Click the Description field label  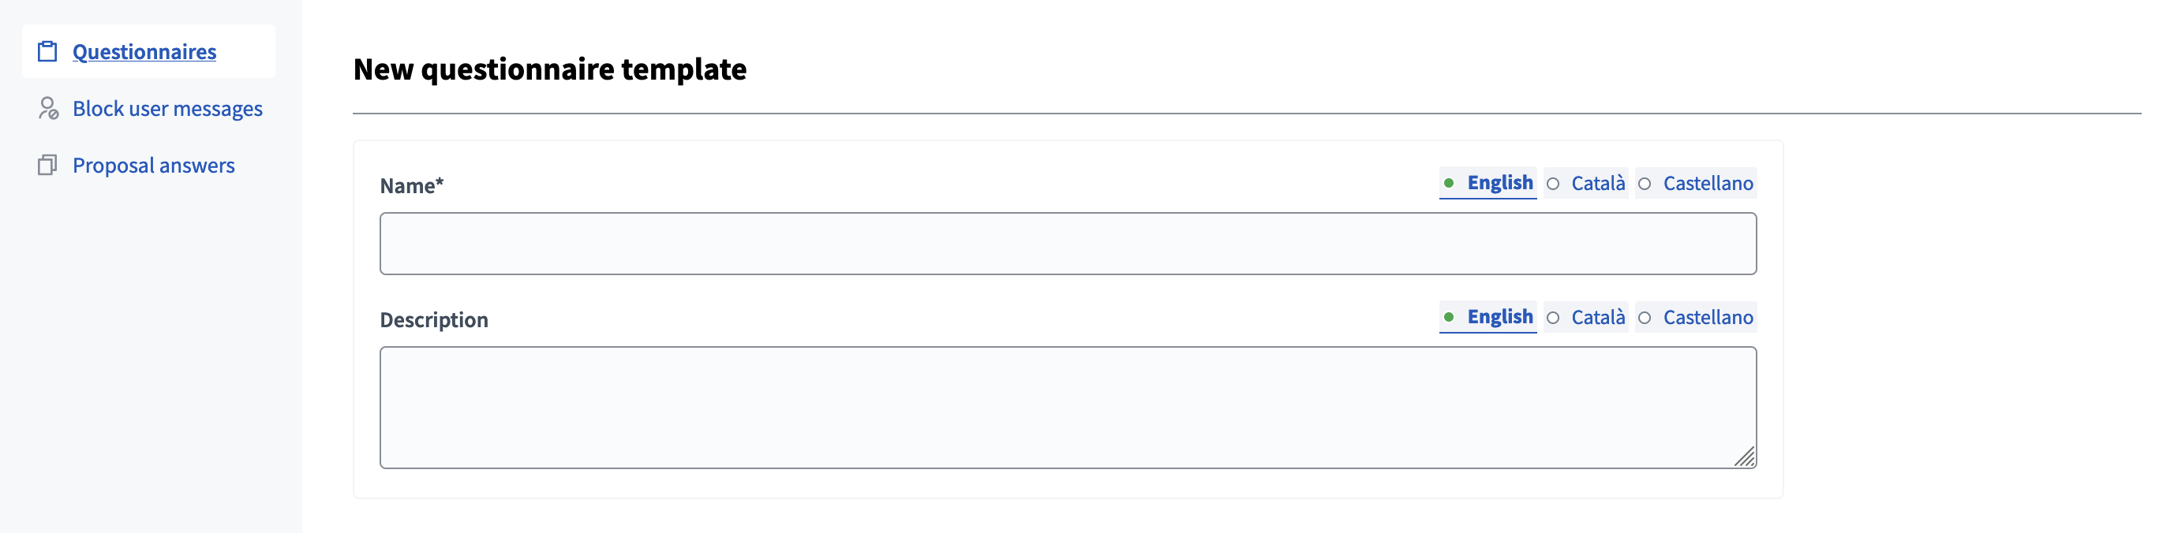coord(435,319)
